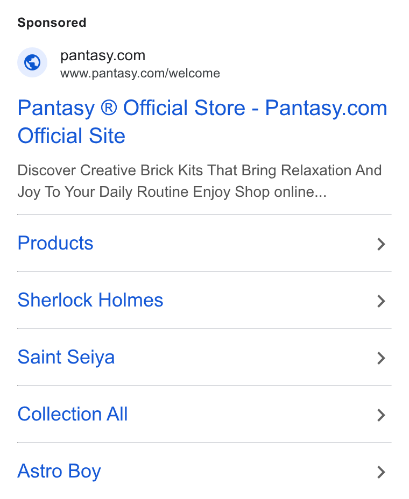The height and width of the screenshot is (499, 409).
Task: Click the Sponsored label
Action: [x=52, y=23]
